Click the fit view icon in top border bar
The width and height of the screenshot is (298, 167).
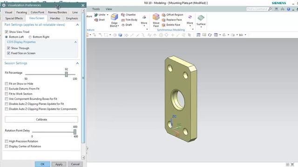point(198,35)
